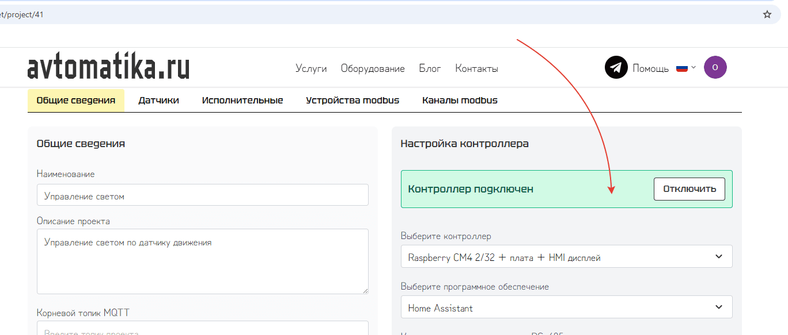Bookmark this page with the star icon
Viewport: 788px width, 335px height.
click(767, 14)
